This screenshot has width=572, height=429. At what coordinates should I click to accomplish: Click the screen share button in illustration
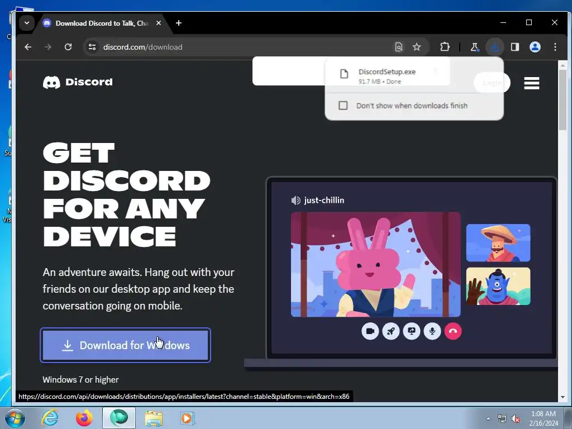(412, 331)
